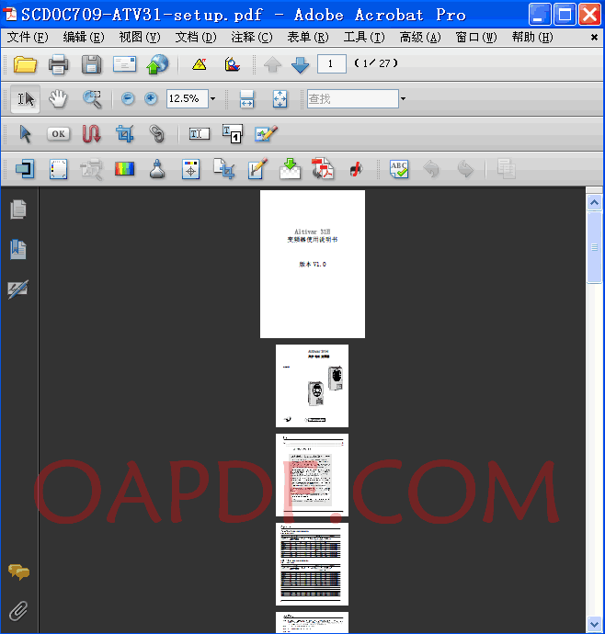The width and height of the screenshot is (605, 634).
Task: Select the Link chain tool
Action: click(157, 134)
